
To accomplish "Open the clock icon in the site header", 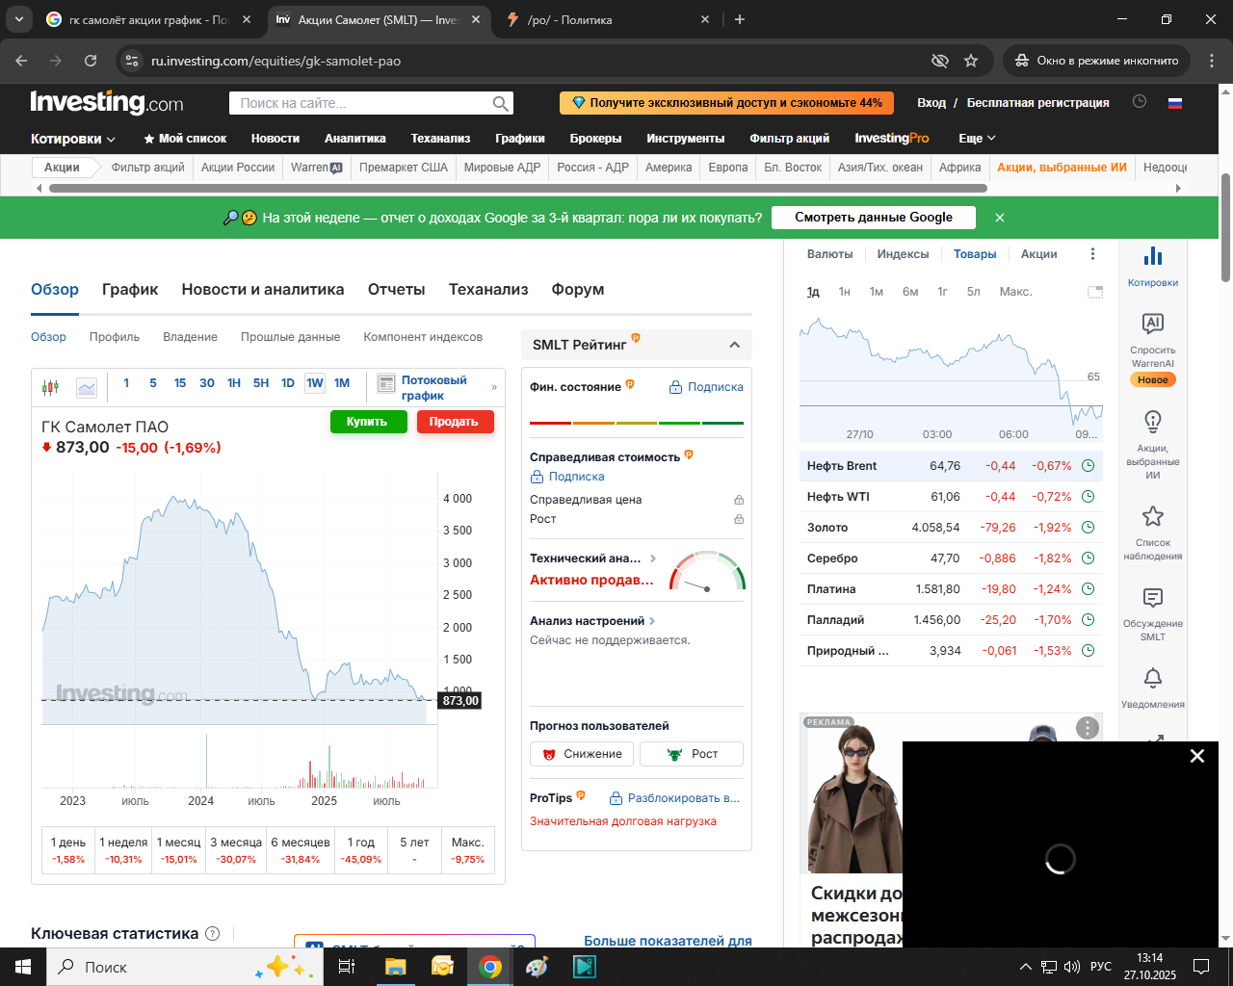I will pyautogui.click(x=1140, y=102).
